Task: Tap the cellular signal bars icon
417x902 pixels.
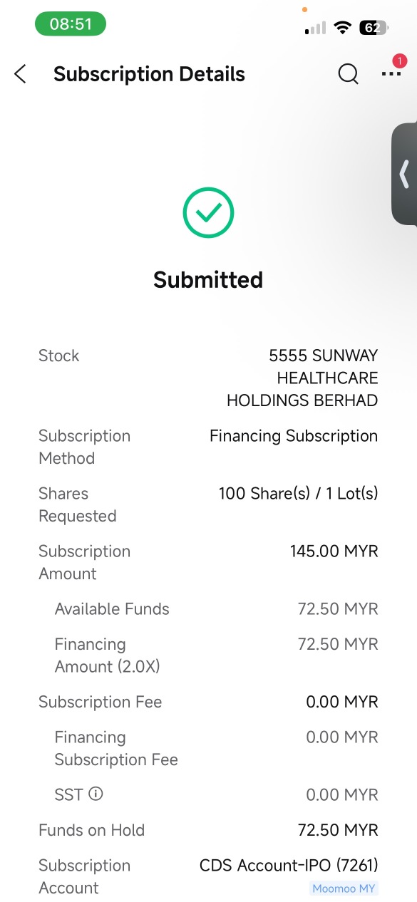Action: pos(315,28)
